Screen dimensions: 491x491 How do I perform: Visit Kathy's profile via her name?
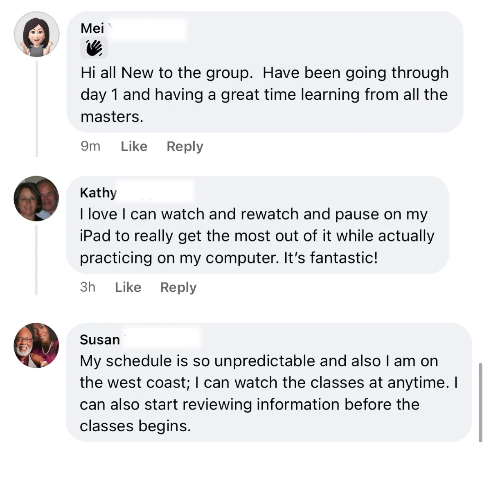point(98,193)
